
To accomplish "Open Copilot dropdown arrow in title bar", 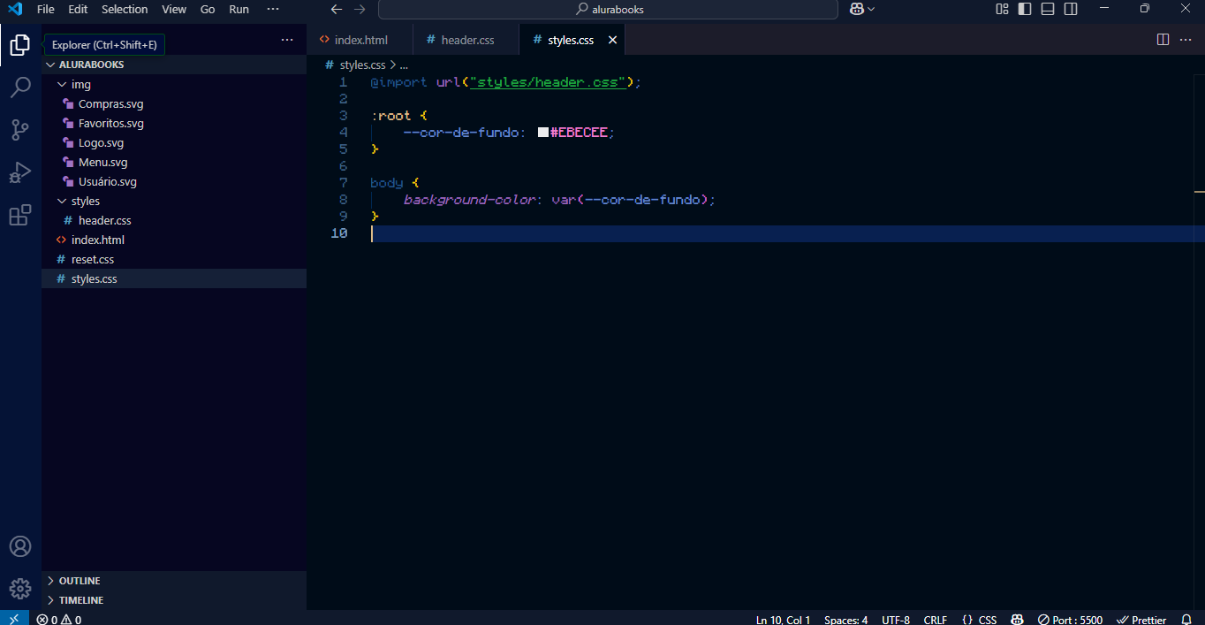I will click(872, 9).
